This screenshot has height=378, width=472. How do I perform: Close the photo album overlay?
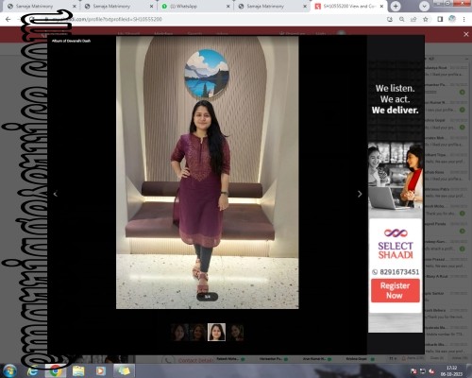point(466,34)
